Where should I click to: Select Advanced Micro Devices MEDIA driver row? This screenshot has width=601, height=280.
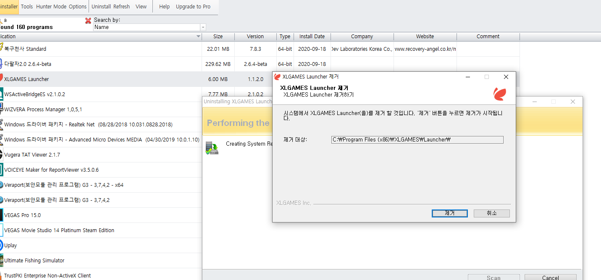pyautogui.click(x=101, y=140)
